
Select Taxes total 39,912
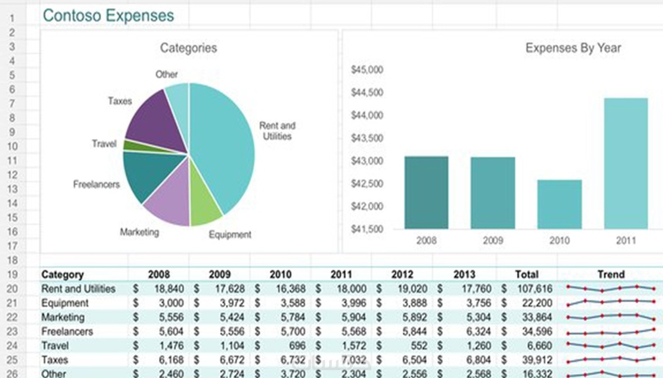[x=526, y=360]
